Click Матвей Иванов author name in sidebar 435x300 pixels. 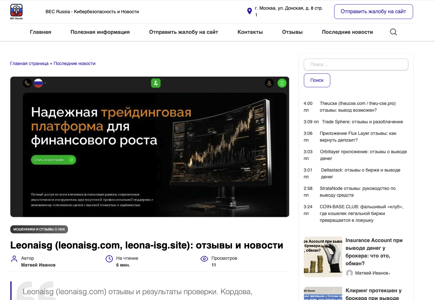[x=372, y=273]
